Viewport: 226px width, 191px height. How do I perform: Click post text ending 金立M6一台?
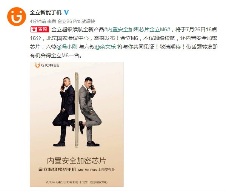coord(56,55)
